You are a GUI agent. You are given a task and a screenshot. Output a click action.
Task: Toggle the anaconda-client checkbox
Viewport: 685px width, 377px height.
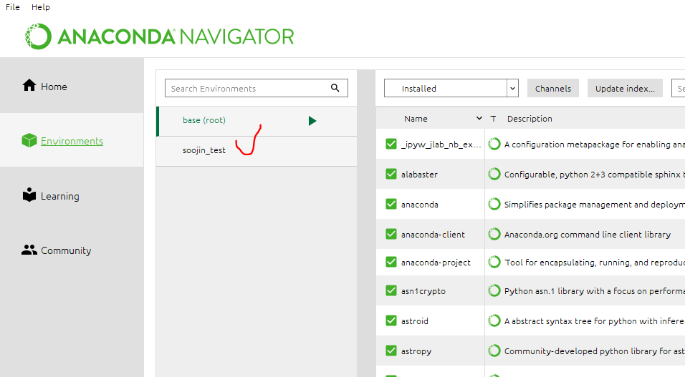tap(391, 235)
